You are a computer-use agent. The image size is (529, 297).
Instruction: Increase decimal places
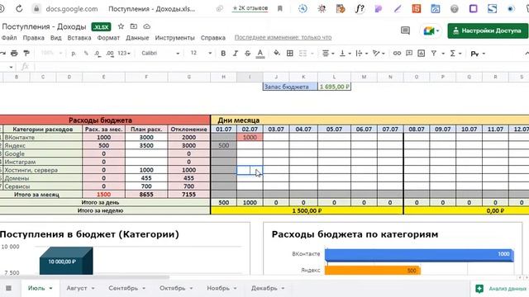110,53
